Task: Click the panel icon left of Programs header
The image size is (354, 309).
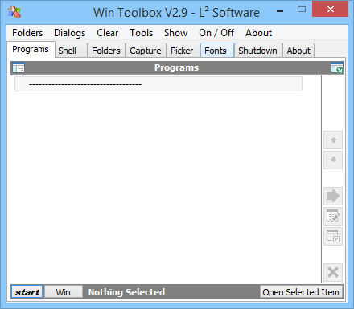Action: point(19,67)
